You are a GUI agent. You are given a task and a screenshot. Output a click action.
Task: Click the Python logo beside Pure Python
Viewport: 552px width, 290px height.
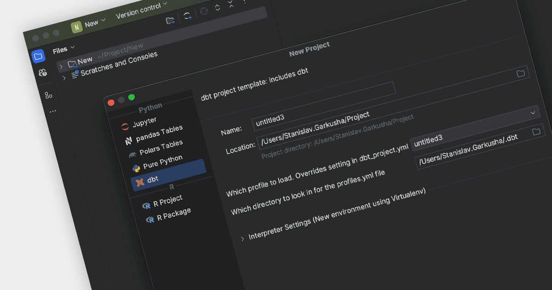point(136,168)
